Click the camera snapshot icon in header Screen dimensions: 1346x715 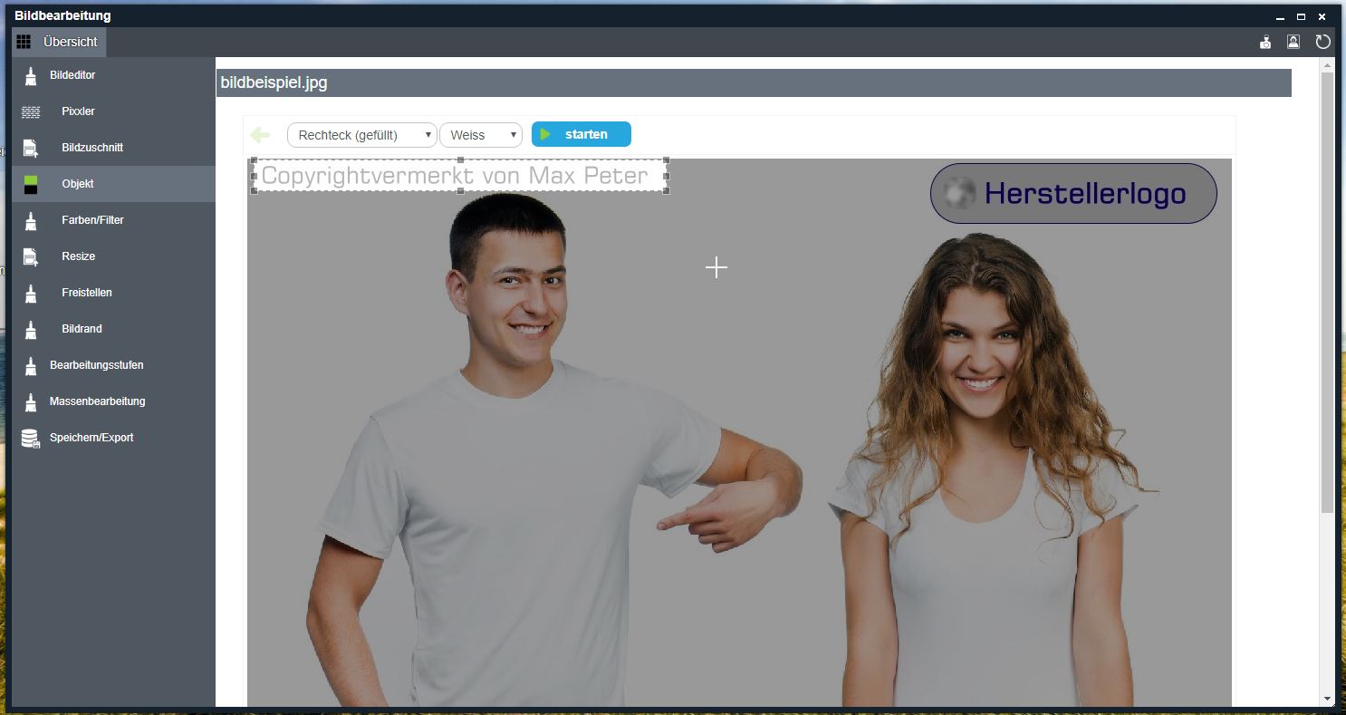[x=1265, y=42]
